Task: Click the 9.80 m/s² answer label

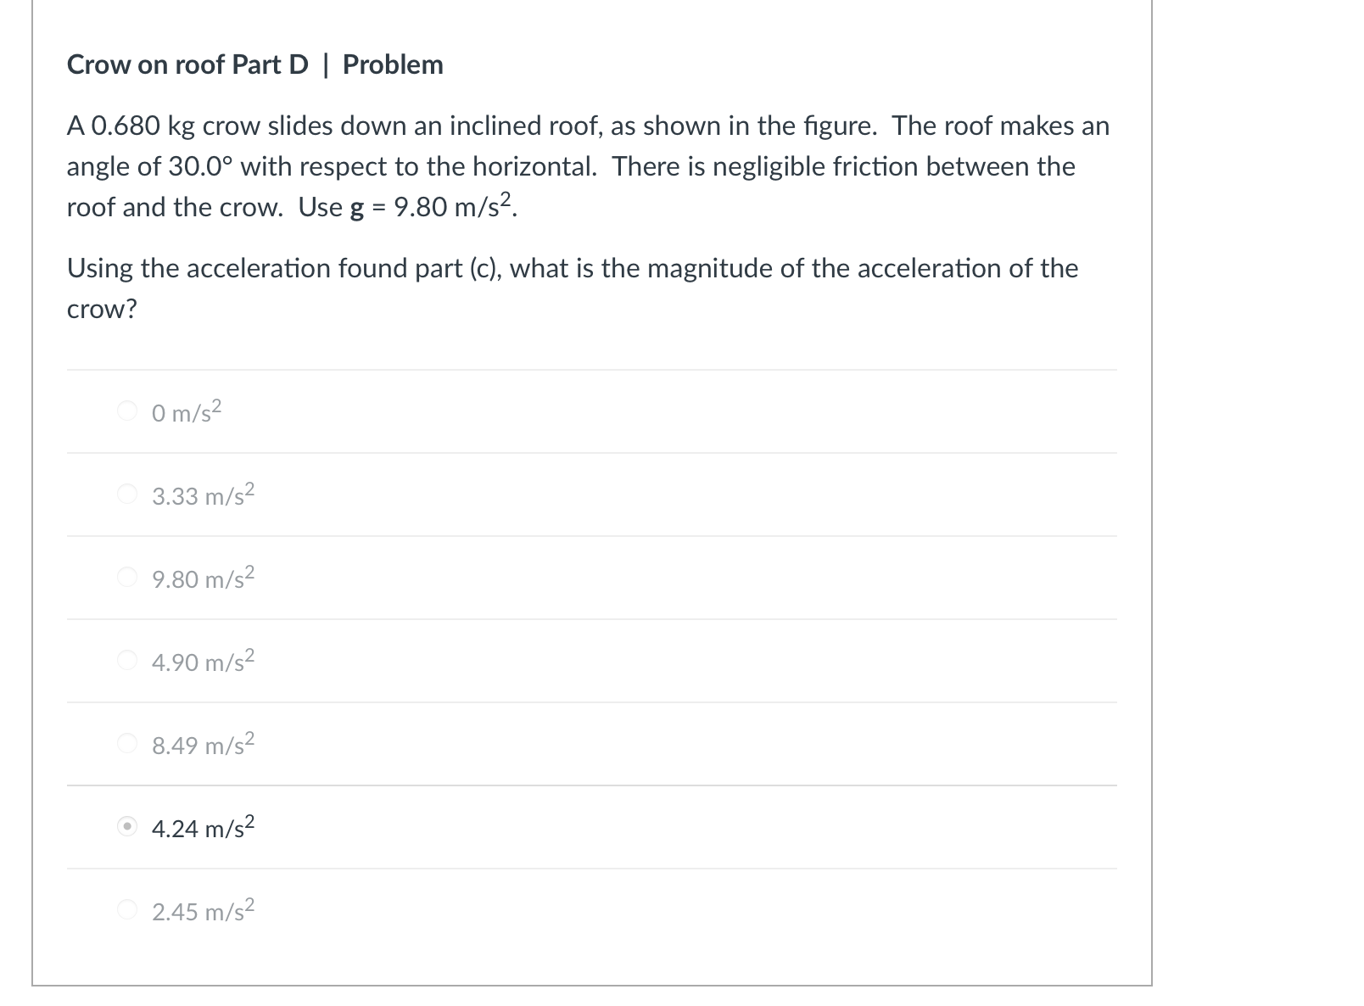Action: click(204, 578)
